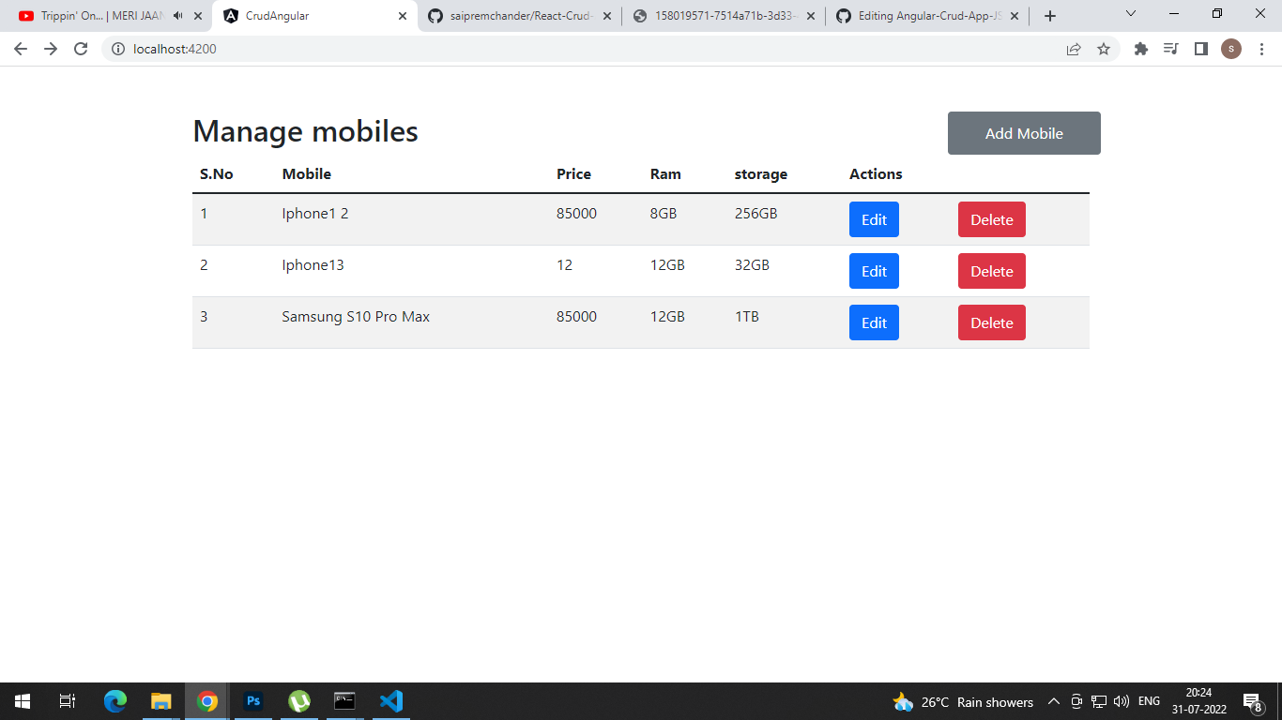Image resolution: width=1282 pixels, height=720 pixels.
Task: Open Visual Studio Code from the taskbar
Action: (391, 701)
